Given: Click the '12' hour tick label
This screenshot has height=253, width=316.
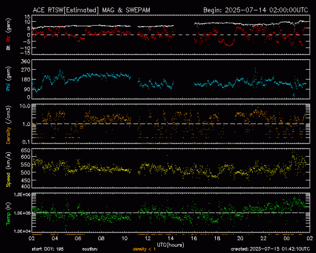Looking at the screenshot, I should [147, 238].
